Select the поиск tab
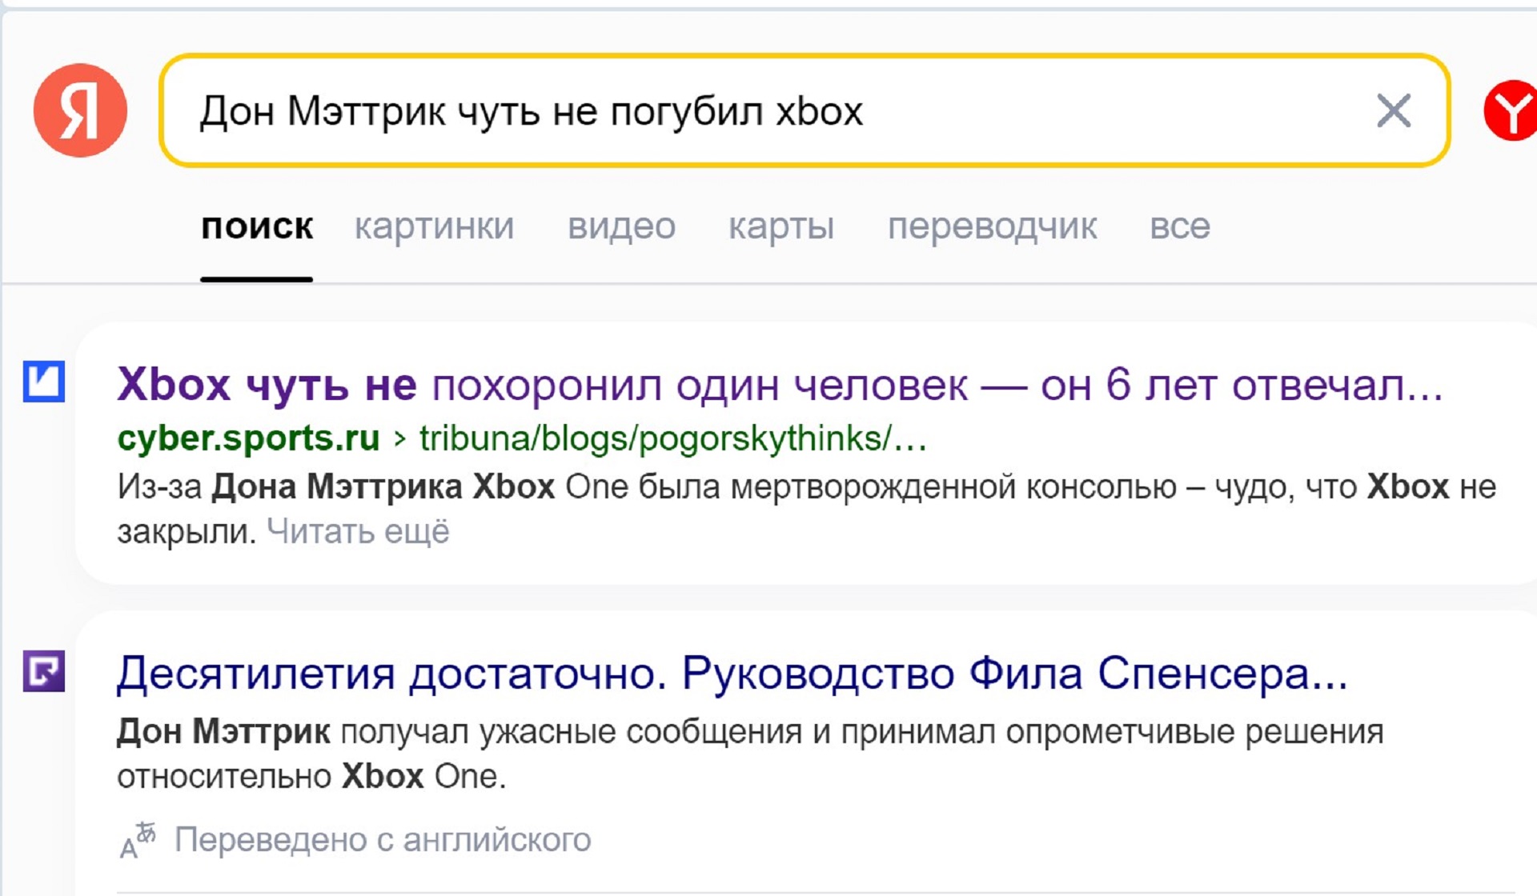Screen dimensions: 1537x896 [257, 227]
